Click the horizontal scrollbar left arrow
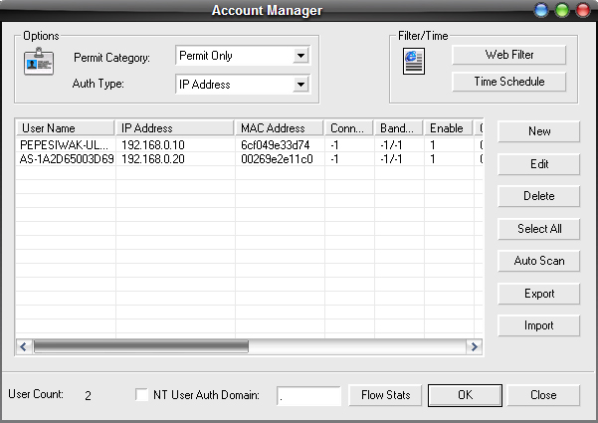 (24, 346)
